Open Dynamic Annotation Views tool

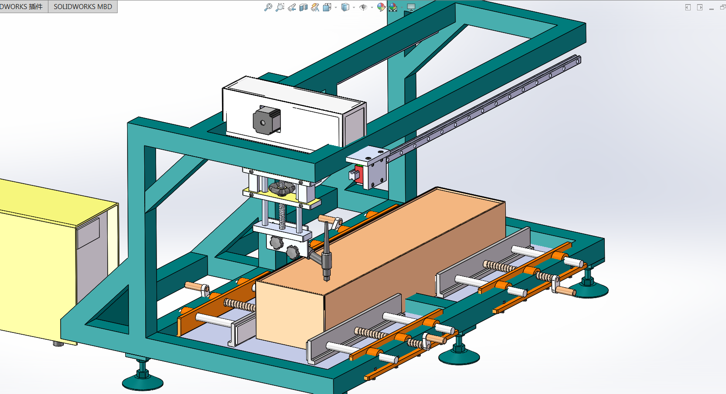tap(315, 7)
